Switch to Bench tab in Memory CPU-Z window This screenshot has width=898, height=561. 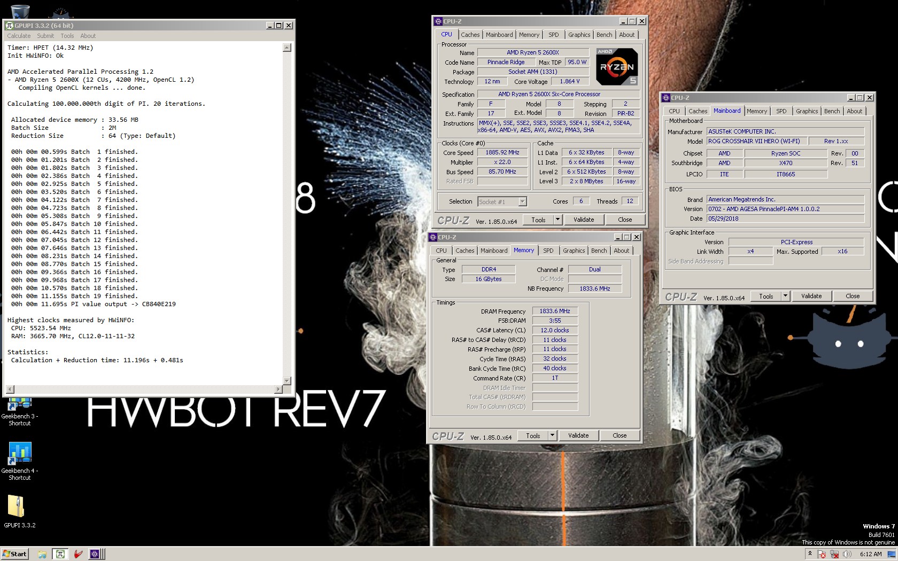[599, 251]
